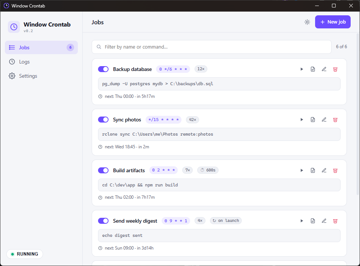Viewport: 360px width, 266px height.
Task: Delete the Sync photos job
Action: [x=335, y=120]
